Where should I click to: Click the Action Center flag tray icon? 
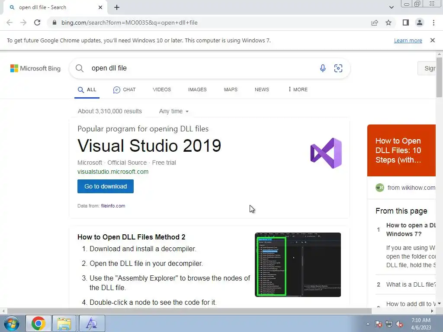(379, 324)
